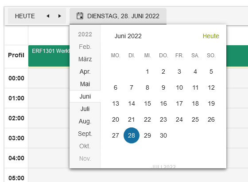This screenshot has height=182, width=248.
Task: Select June 1 in the calendar
Action: 147,71
